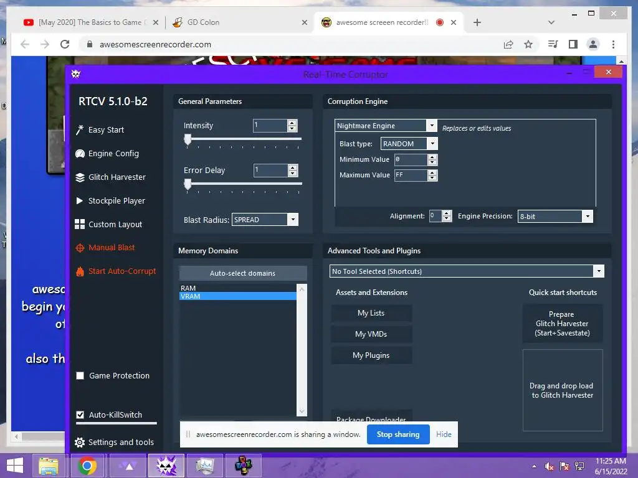Click the Stockpile Player play icon

(80, 201)
